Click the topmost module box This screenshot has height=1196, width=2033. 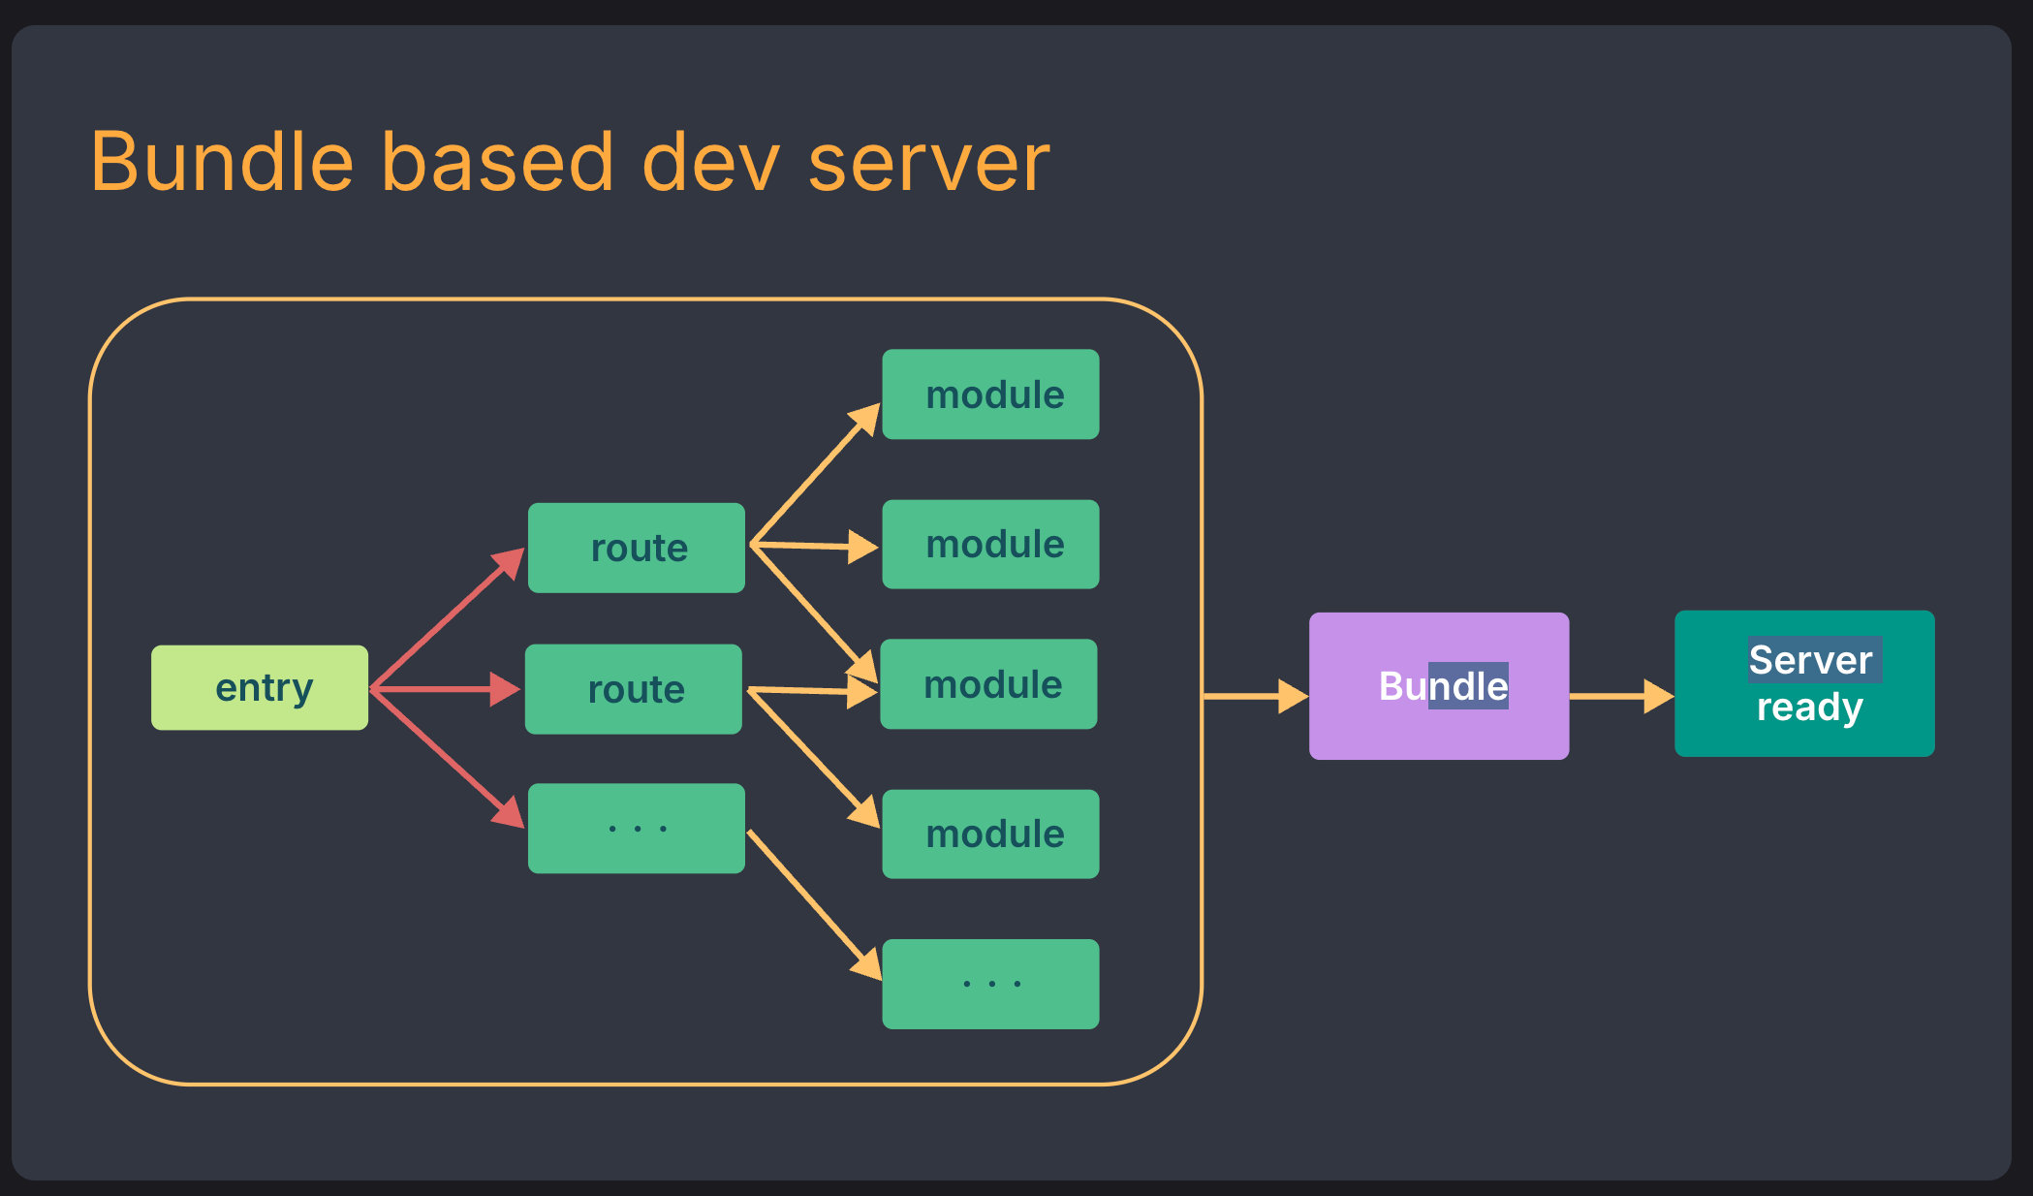coord(990,394)
